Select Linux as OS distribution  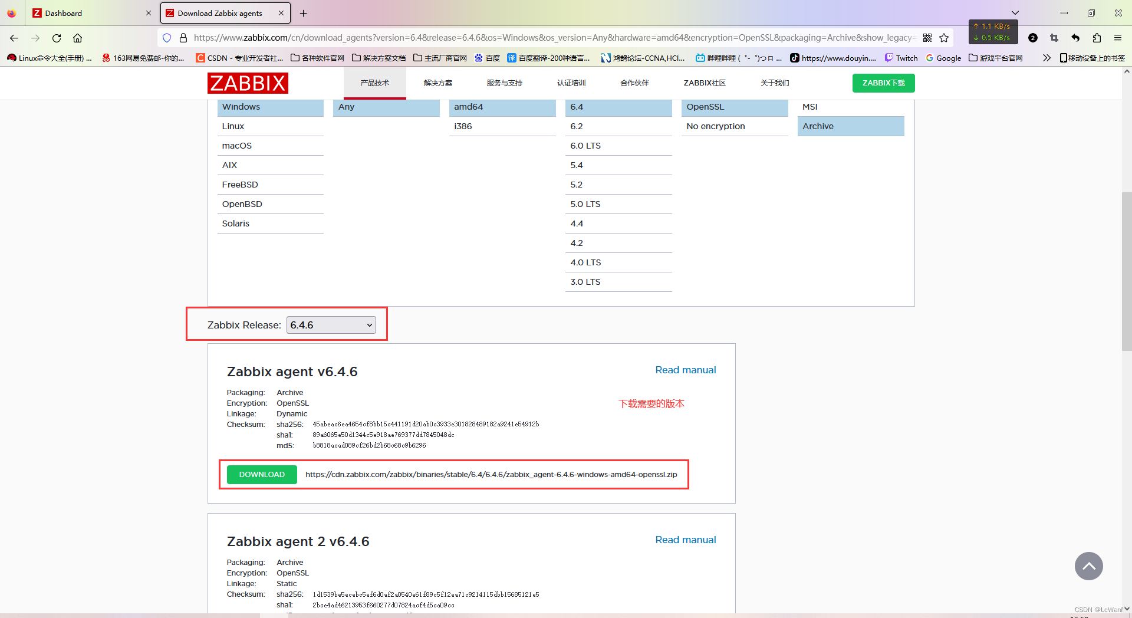click(270, 126)
